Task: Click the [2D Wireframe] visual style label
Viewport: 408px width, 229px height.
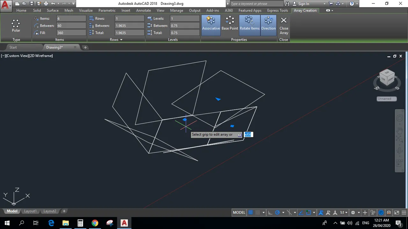Action: pos(41,56)
